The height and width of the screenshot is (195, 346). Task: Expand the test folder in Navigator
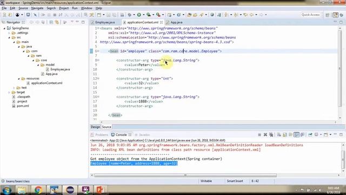[x=14, y=88]
